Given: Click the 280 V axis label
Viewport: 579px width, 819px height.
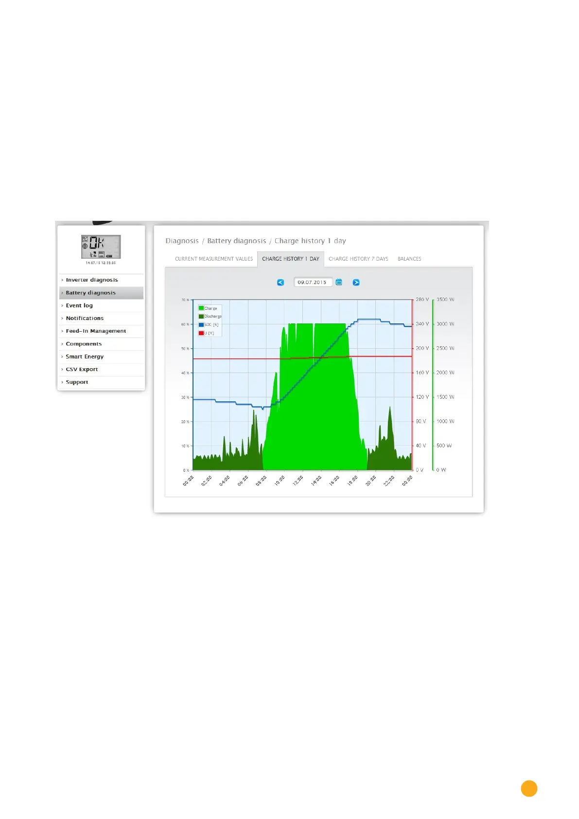Looking at the screenshot, I should click(422, 300).
